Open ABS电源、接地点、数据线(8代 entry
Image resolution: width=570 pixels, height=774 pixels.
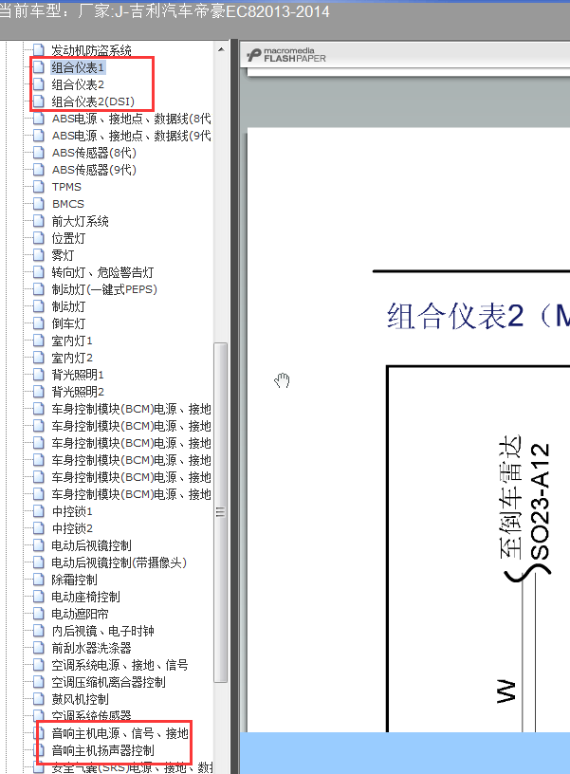[131, 119]
